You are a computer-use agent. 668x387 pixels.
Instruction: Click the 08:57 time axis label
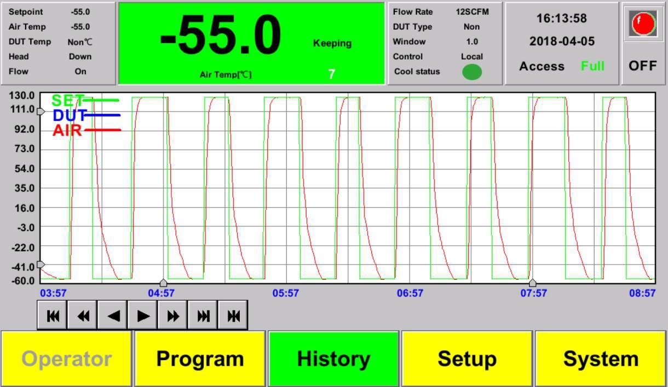(642, 293)
